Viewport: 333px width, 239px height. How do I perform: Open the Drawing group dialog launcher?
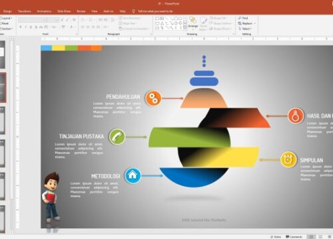click(x=234, y=34)
